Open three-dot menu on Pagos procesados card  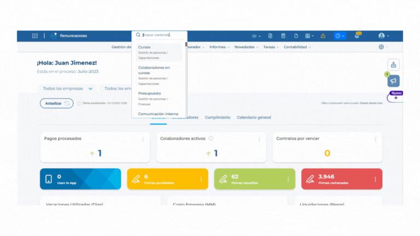click(143, 139)
